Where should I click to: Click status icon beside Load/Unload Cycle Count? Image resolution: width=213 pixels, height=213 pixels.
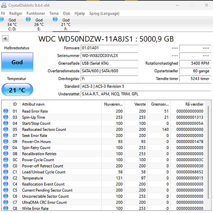pos(6,172)
